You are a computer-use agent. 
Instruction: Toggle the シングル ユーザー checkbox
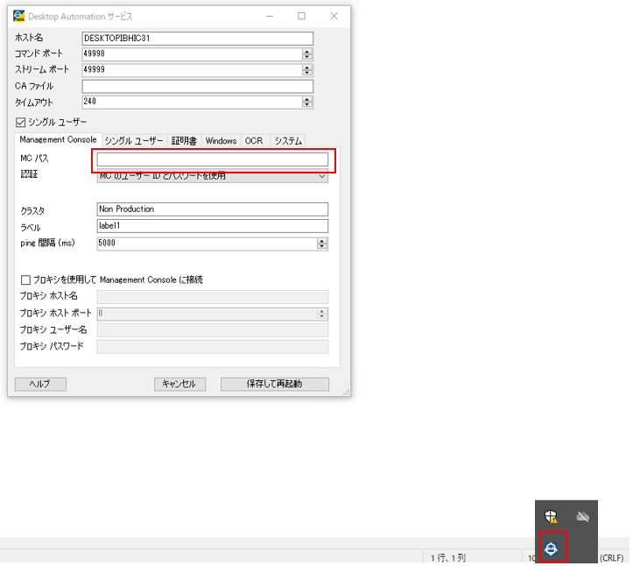pos(21,122)
